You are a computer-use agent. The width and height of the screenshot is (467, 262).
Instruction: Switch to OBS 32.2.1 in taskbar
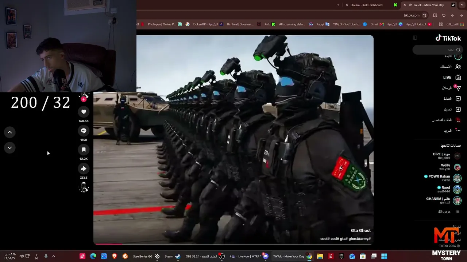pos(205,256)
